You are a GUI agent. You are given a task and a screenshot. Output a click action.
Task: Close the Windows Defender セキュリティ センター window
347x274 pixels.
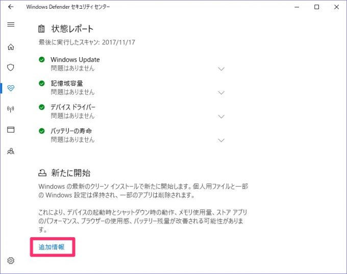pos(336,7)
